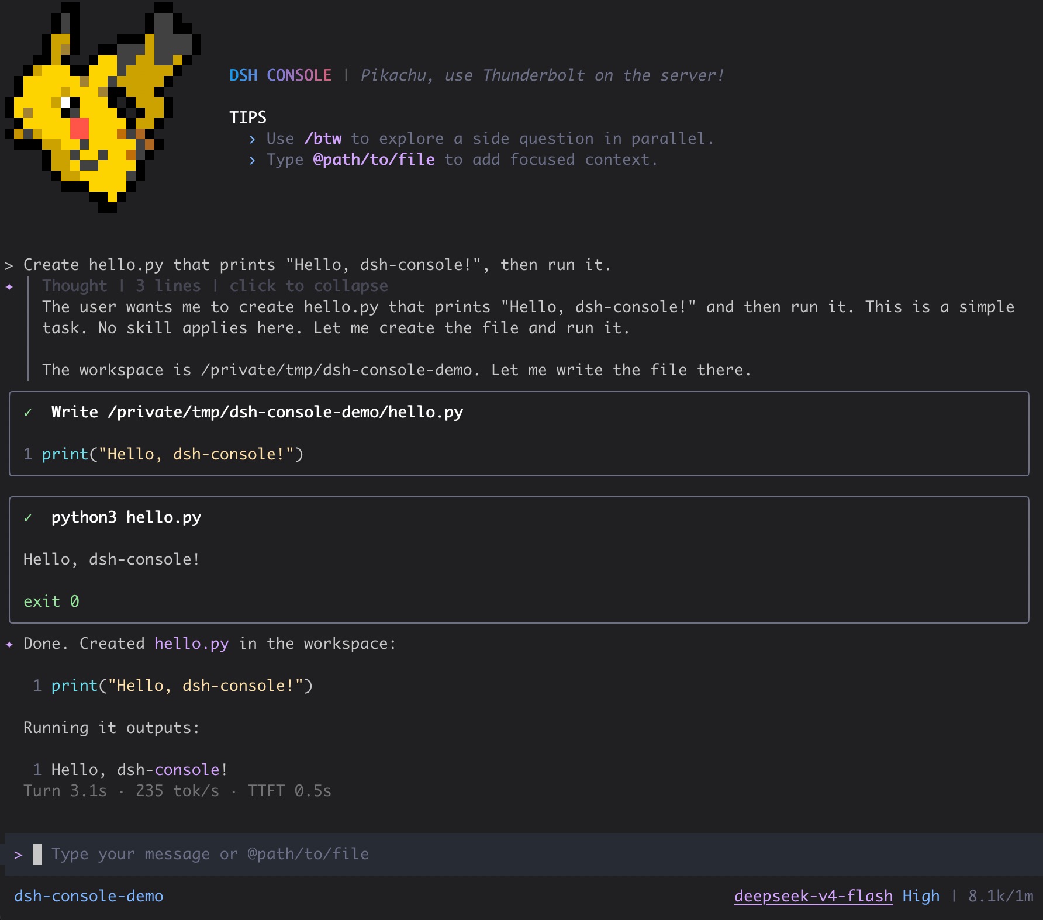This screenshot has width=1043, height=920.
Task: Open the deepseek-v4-flash model selector
Action: click(813, 896)
